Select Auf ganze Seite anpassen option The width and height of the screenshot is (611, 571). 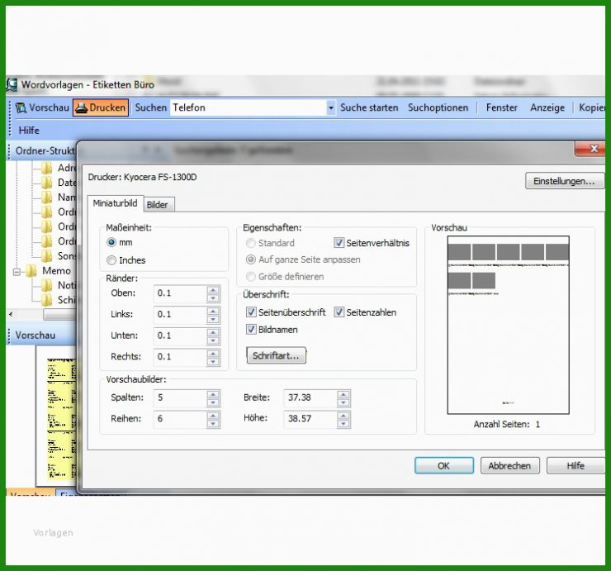coord(251,259)
